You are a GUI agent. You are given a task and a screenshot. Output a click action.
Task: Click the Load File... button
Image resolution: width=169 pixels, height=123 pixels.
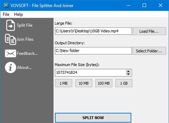[149, 31]
